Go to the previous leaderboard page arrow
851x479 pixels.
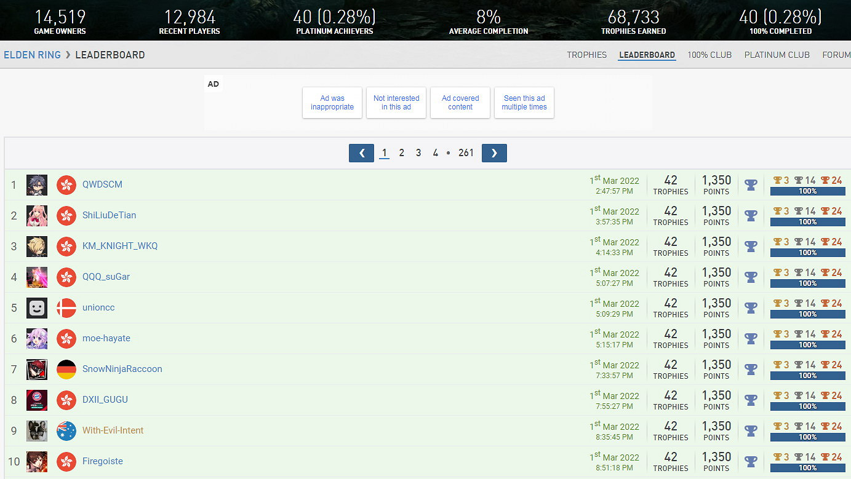(x=361, y=153)
